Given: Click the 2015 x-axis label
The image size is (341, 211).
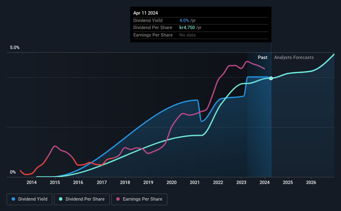Looking at the screenshot, I should (x=55, y=182).
